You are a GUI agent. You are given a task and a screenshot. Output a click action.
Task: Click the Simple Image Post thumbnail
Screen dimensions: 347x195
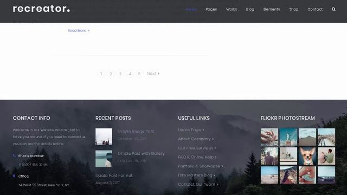point(104,136)
